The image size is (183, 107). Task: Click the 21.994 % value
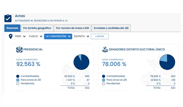(x=156, y=80)
